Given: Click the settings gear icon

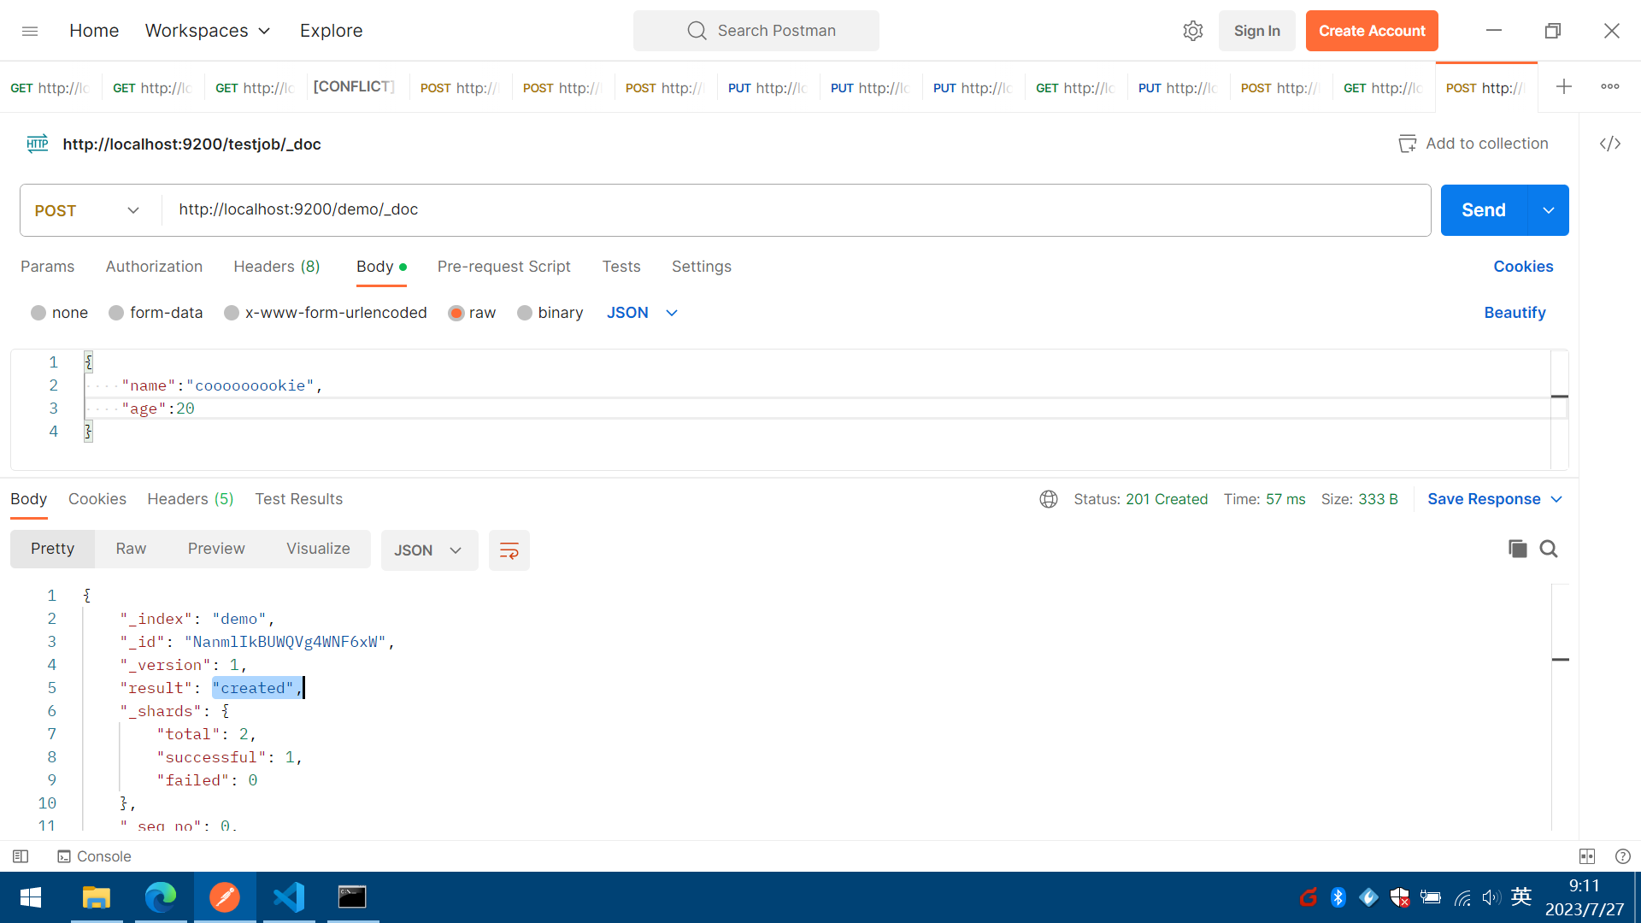Looking at the screenshot, I should 1193,31.
